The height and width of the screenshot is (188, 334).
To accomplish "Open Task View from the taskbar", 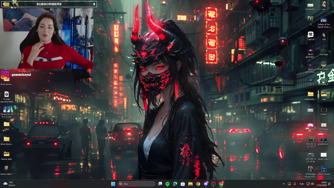I will [160, 184].
